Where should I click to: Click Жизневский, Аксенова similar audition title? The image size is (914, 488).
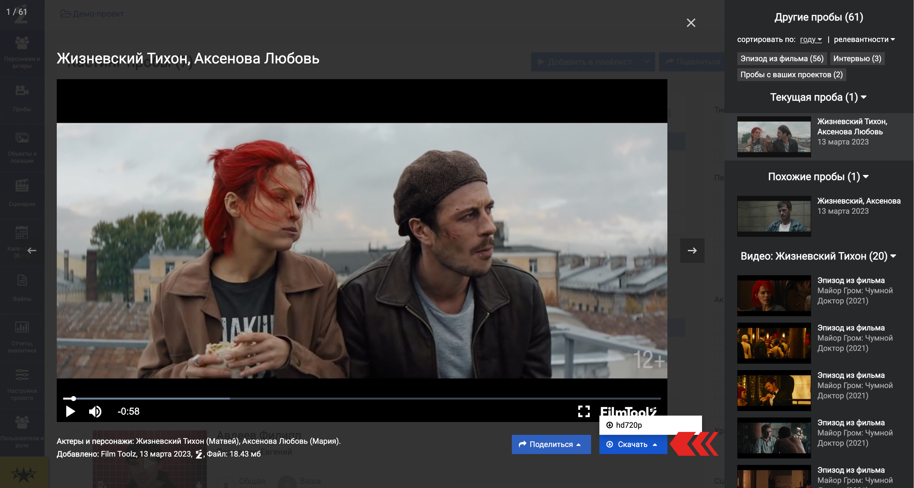tap(859, 201)
